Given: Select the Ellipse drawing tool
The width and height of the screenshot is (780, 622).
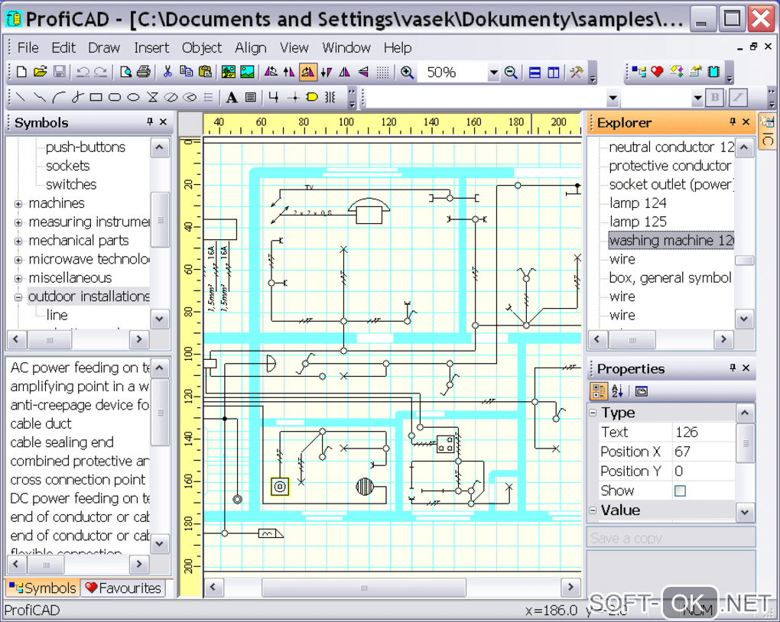Looking at the screenshot, I should click(133, 98).
